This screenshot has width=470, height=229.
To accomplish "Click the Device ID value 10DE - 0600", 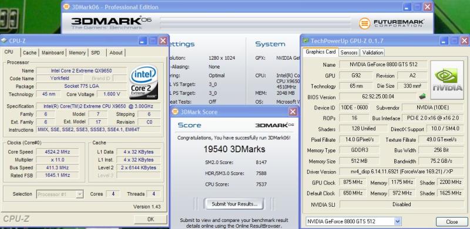I will [354, 107].
